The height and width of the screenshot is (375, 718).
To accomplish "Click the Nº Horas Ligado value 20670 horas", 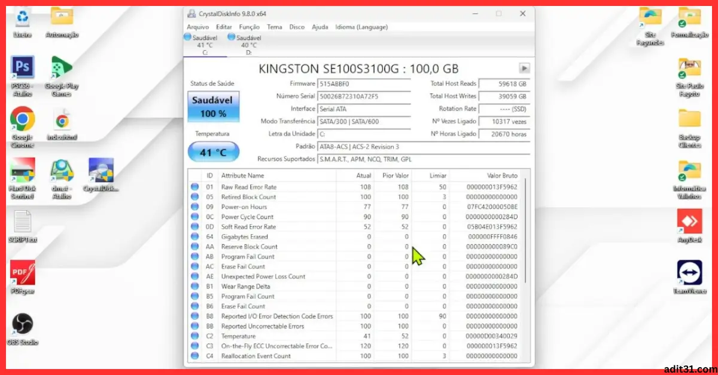I will (504, 134).
